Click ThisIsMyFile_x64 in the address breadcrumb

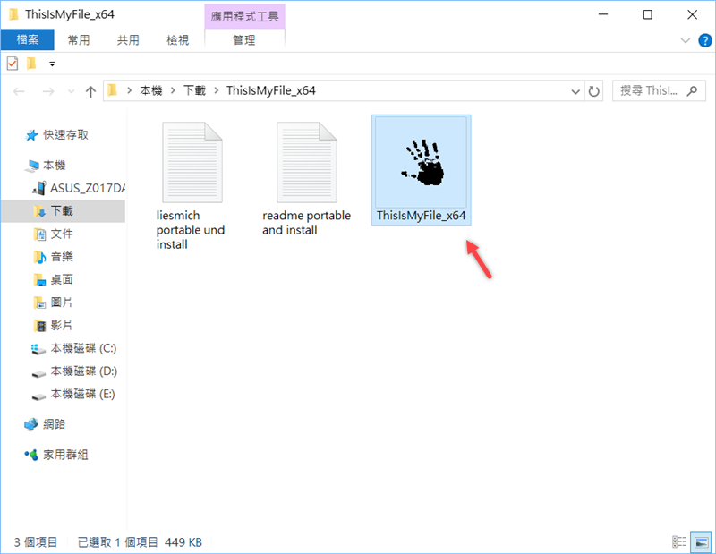click(x=271, y=90)
